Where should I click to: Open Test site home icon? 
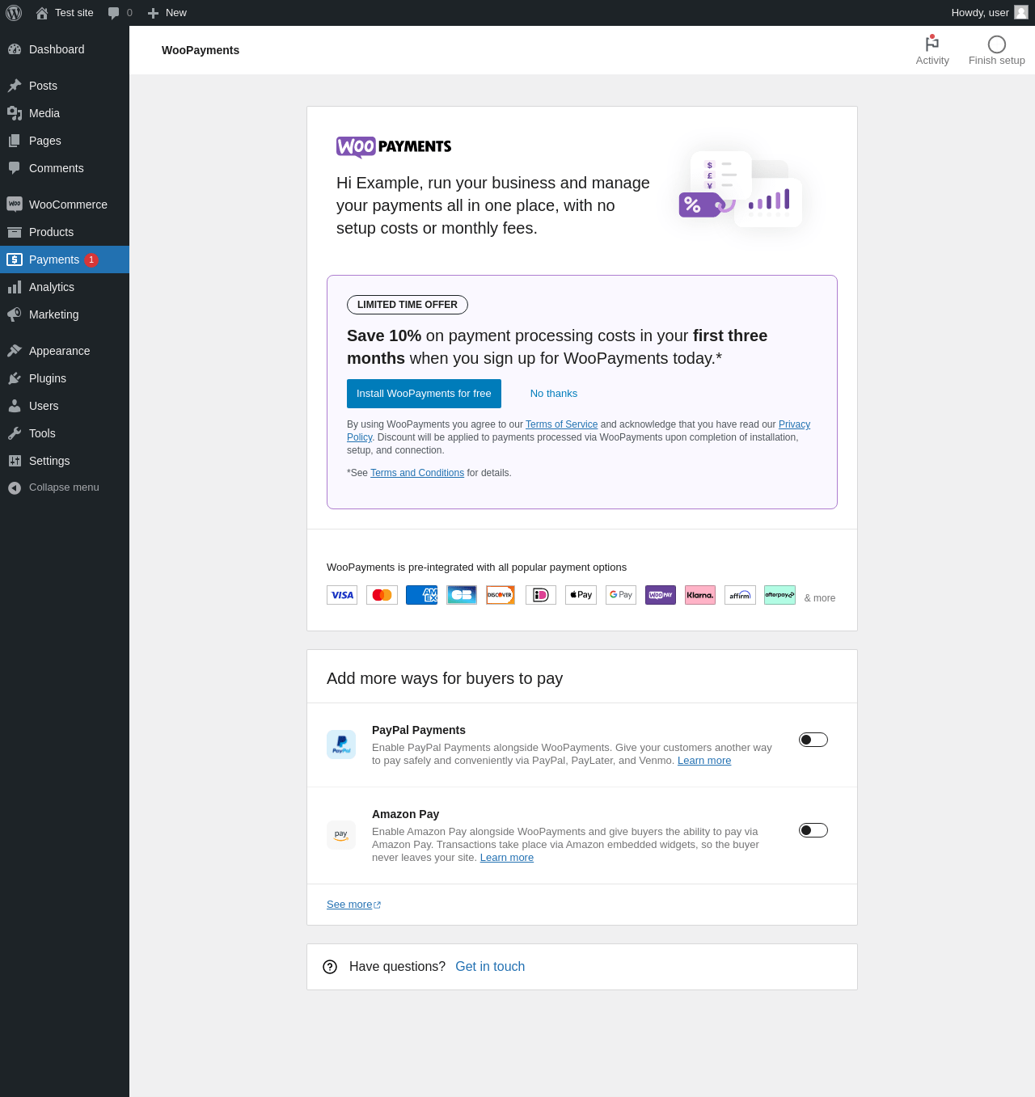42,13
